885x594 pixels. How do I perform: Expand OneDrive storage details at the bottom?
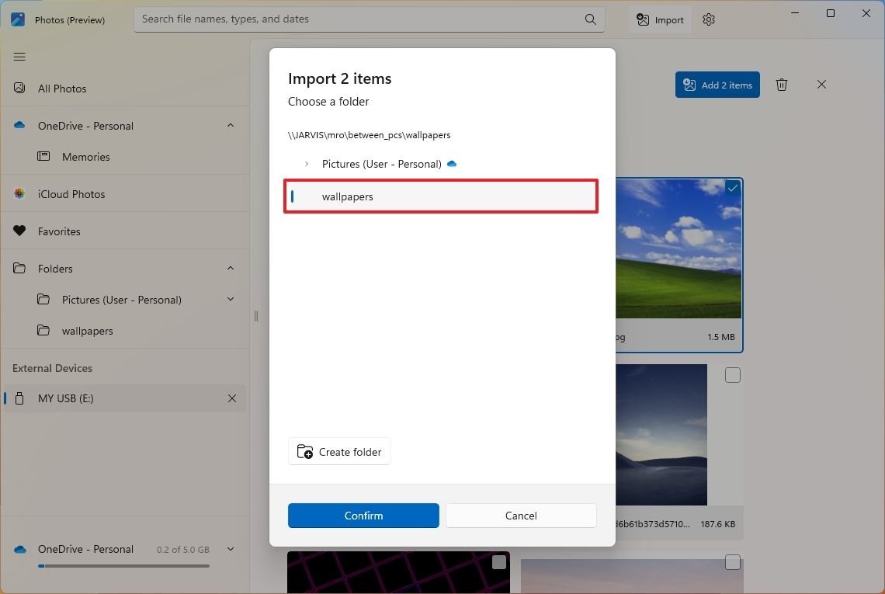230,549
